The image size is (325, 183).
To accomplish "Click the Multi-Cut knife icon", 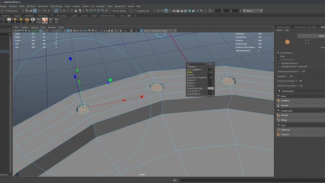I will 278,130.
